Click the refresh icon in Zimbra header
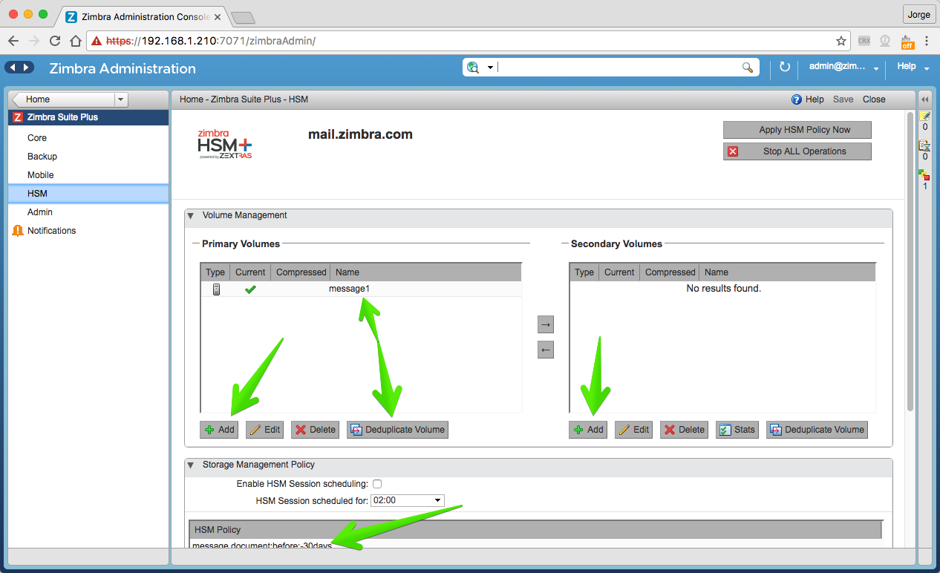 click(x=785, y=68)
